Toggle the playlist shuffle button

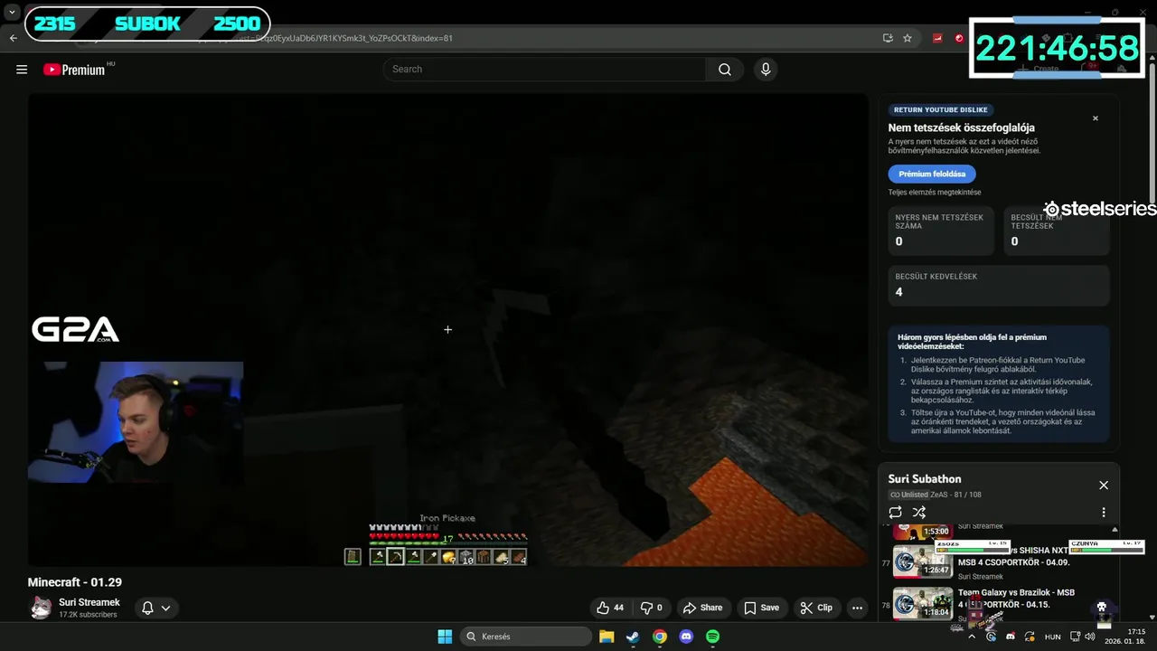[x=919, y=512]
